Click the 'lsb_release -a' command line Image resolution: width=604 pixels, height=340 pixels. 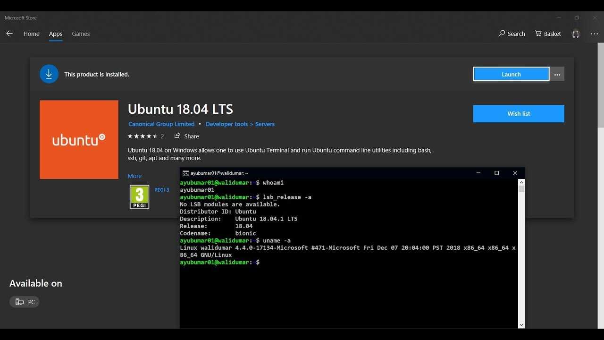[245, 197]
